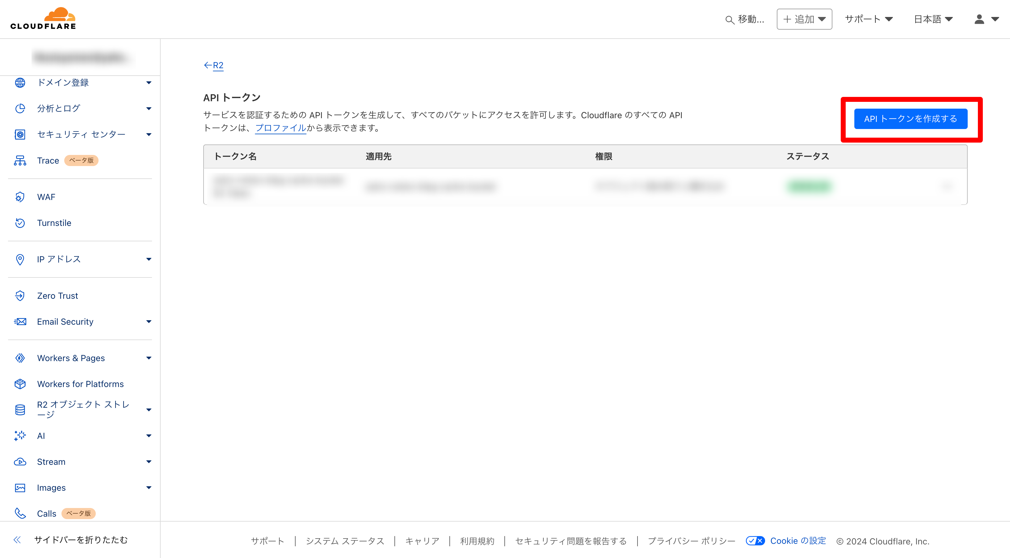Viewport: 1010px width, 558px height.
Task: Click the blurred token row status badge
Action: click(809, 186)
